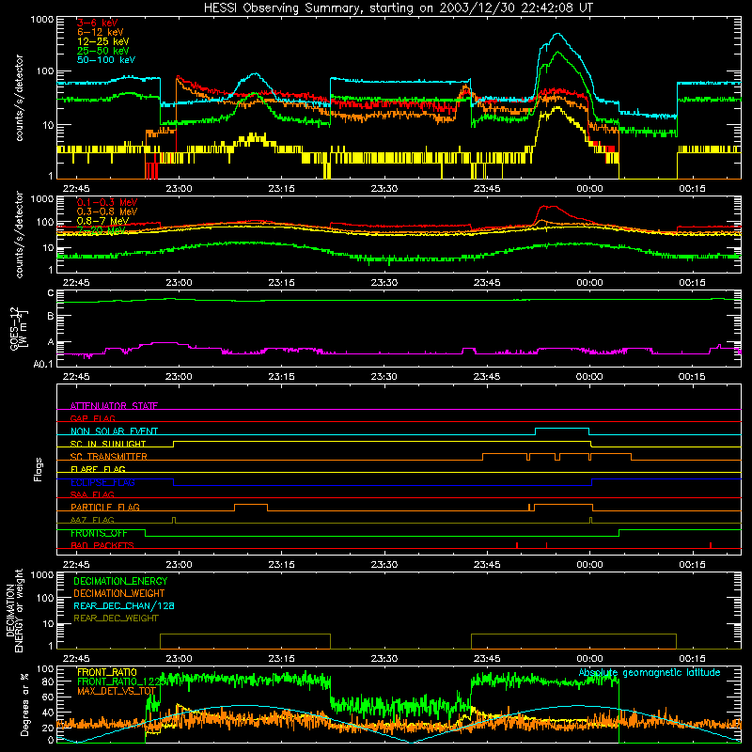Select the DECIMATION_ENERGY legend label

click(x=120, y=581)
